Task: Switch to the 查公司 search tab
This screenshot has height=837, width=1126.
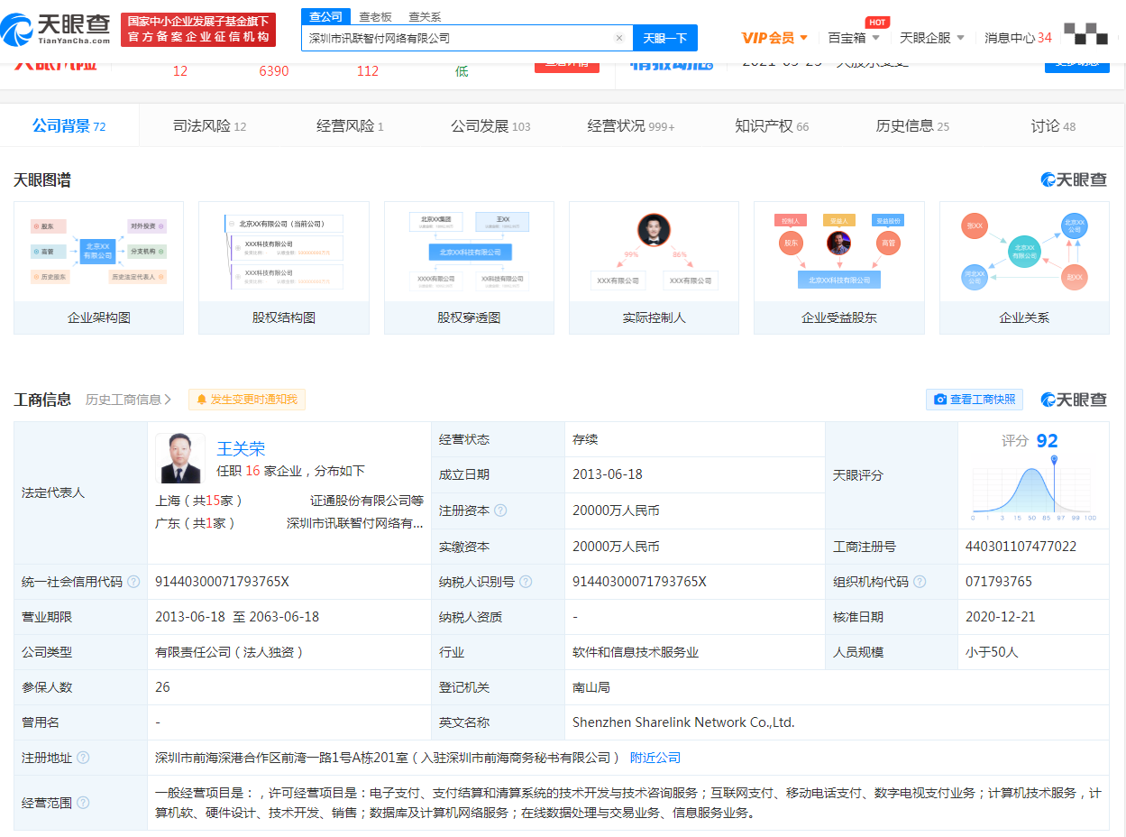Action: click(325, 16)
